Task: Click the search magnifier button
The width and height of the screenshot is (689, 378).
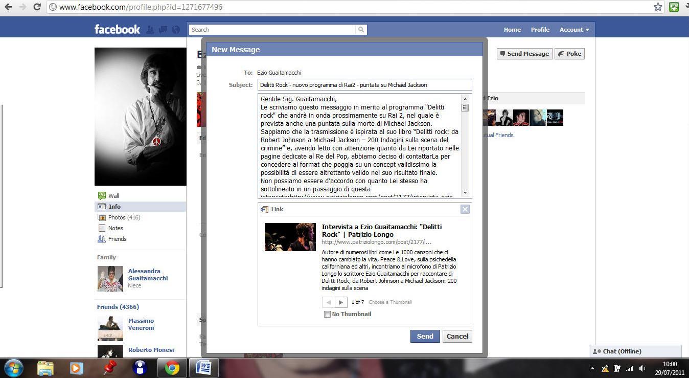Action: tap(361, 30)
